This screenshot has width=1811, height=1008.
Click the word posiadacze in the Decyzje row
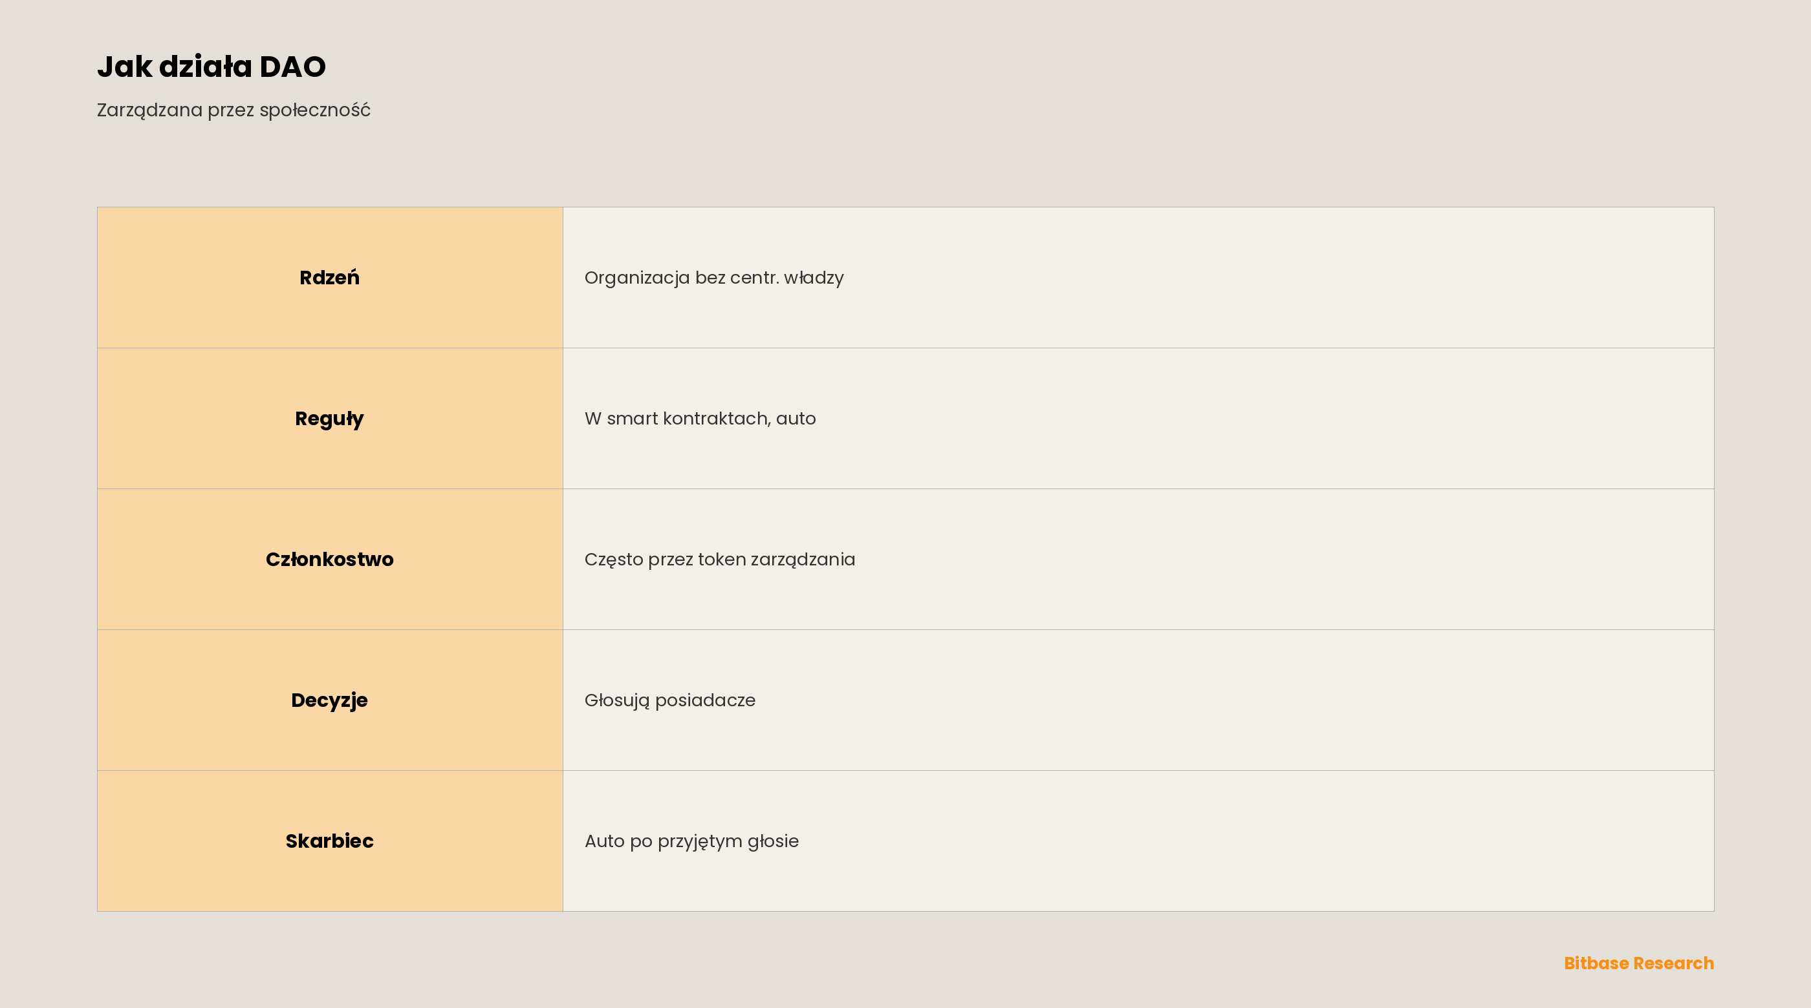705,701
